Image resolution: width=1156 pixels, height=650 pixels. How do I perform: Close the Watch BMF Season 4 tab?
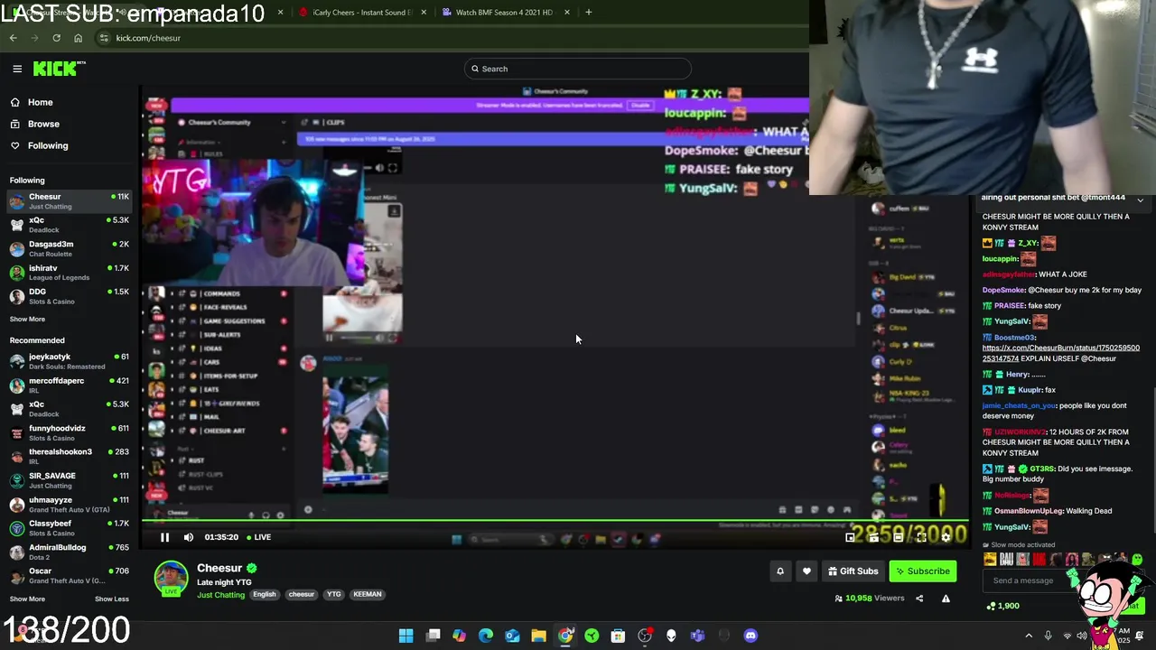[567, 12]
